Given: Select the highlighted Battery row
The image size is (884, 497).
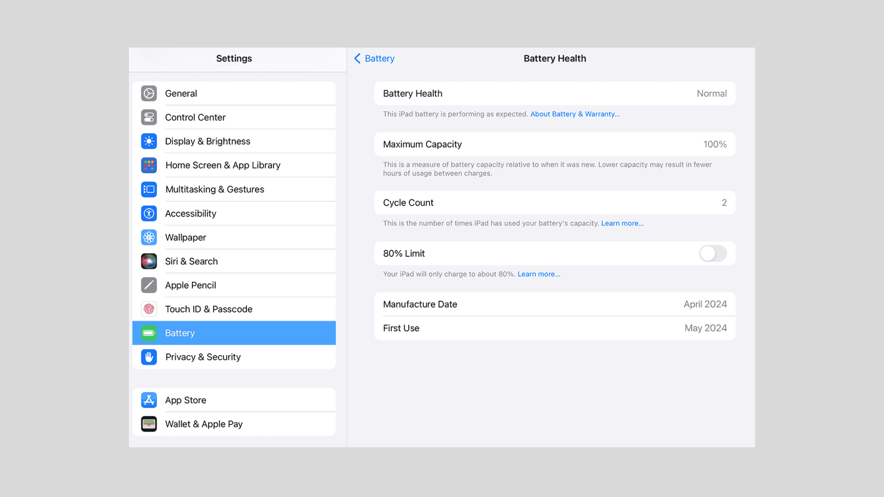Looking at the screenshot, I should click(234, 333).
